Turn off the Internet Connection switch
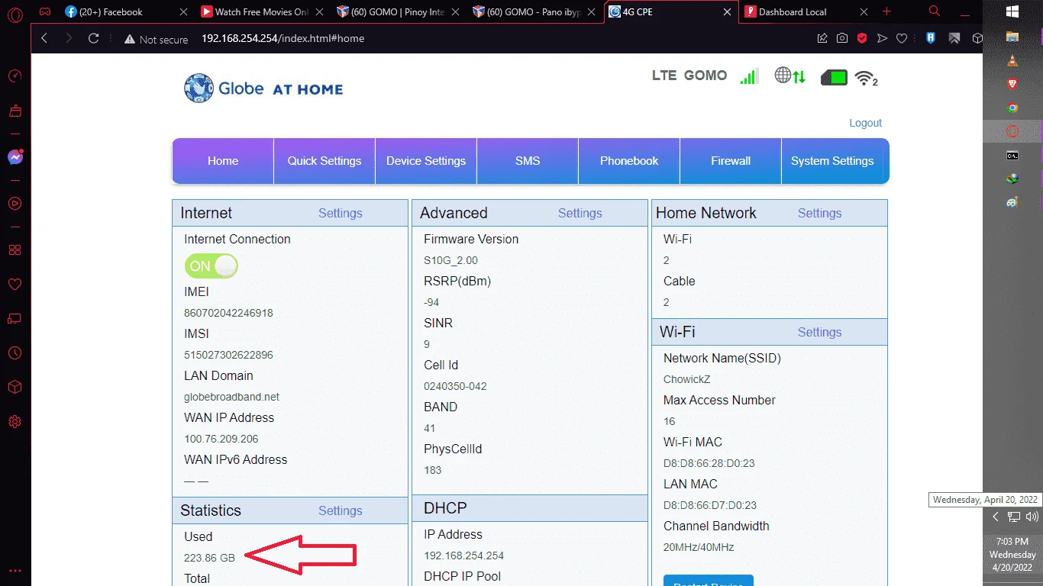The height and width of the screenshot is (586, 1043). coord(211,266)
